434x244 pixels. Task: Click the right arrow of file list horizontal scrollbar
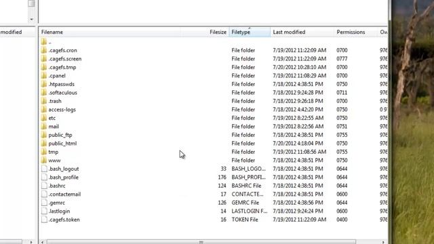coord(383,242)
